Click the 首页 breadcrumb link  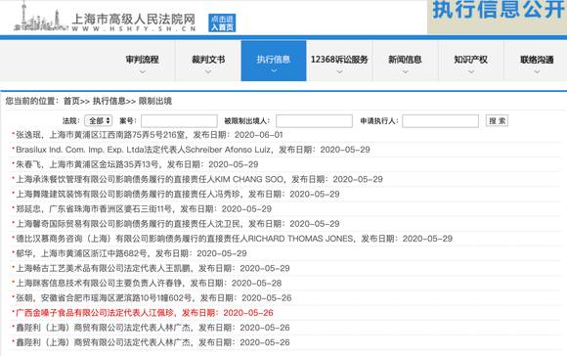(71, 101)
